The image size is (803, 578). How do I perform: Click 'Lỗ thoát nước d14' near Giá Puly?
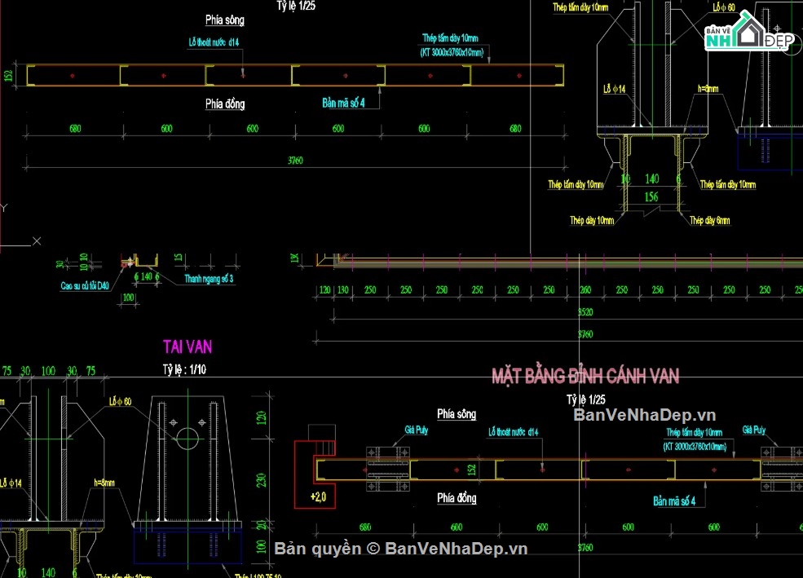[513, 432]
